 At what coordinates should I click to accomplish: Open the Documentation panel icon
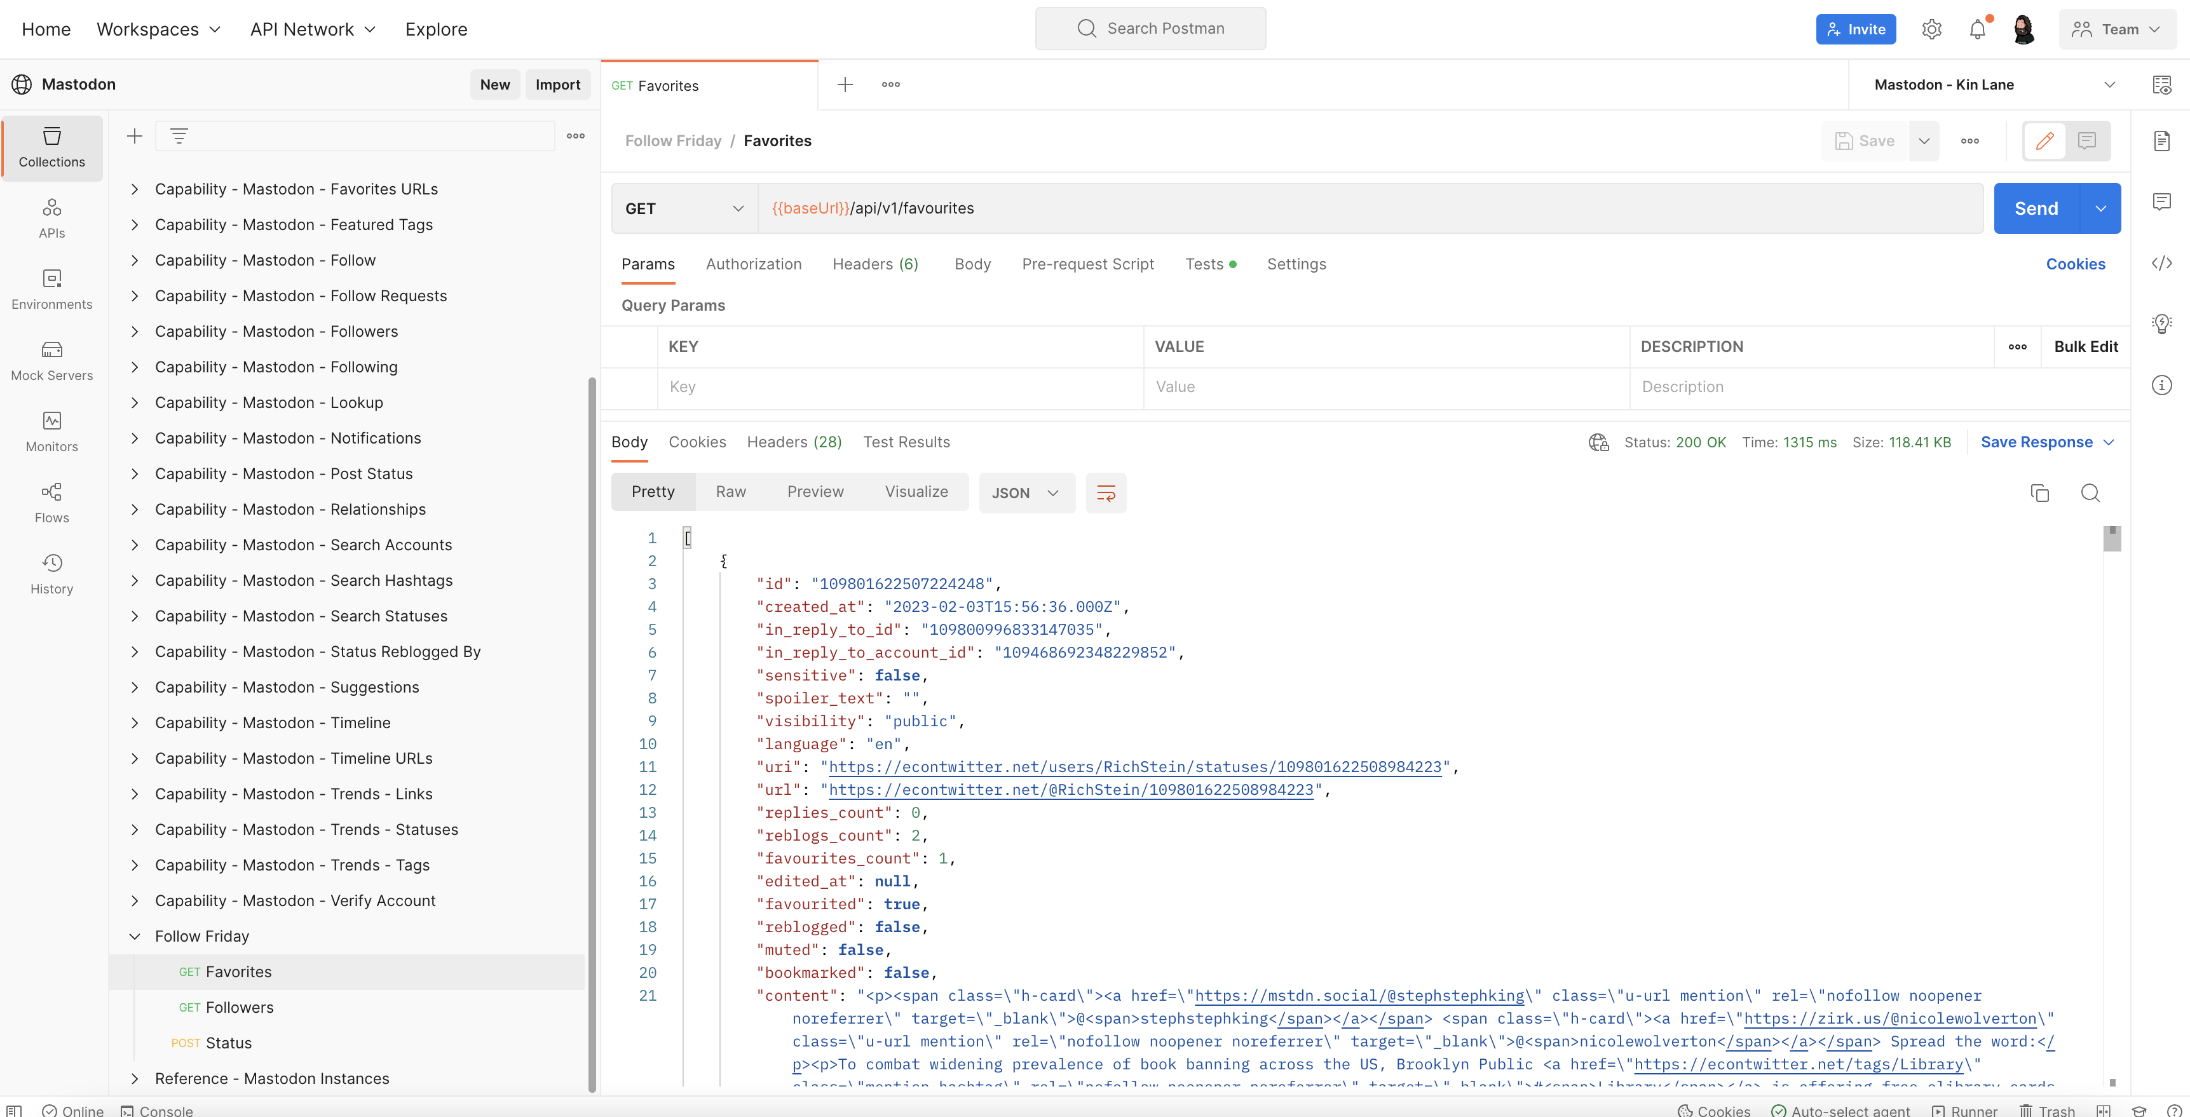[x=2161, y=141]
